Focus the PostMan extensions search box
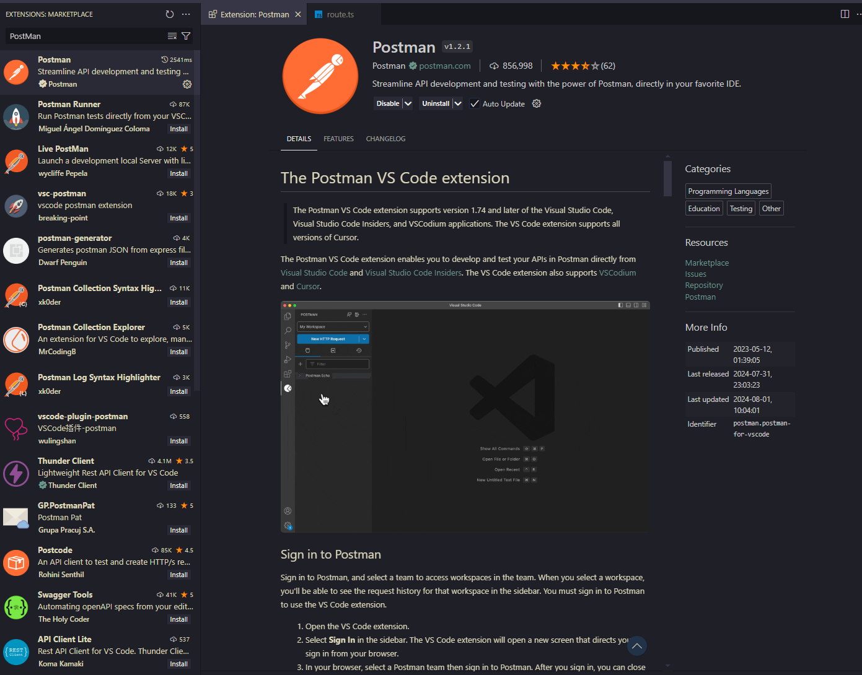Viewport: 862px width, 675px height. point(86,36)
